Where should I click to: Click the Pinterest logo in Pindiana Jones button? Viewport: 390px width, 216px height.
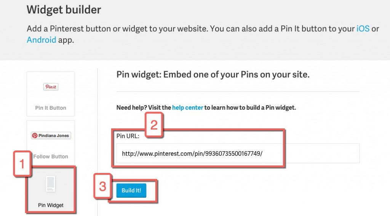35,136
